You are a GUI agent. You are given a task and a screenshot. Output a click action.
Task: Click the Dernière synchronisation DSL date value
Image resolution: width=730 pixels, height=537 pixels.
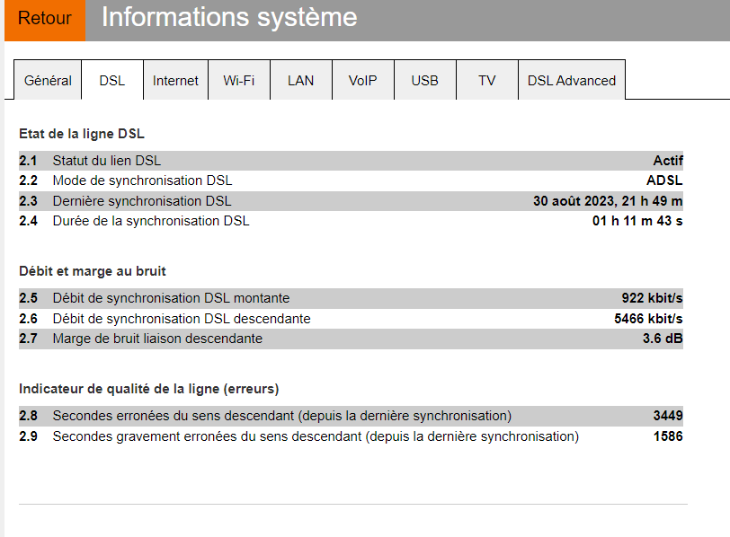coord(608,201)
